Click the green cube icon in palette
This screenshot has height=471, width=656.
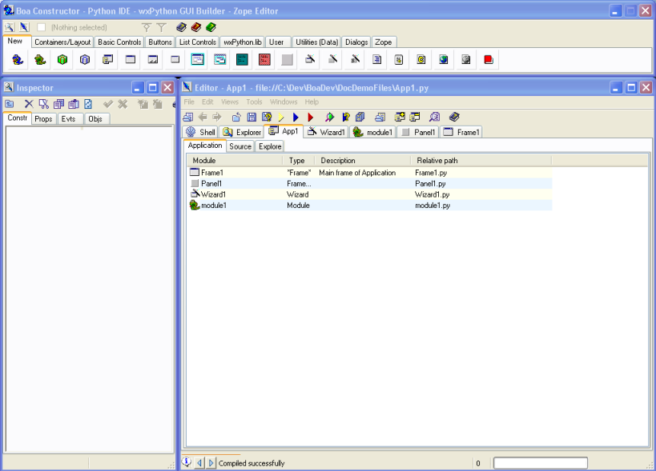click(x=62, y=59)
